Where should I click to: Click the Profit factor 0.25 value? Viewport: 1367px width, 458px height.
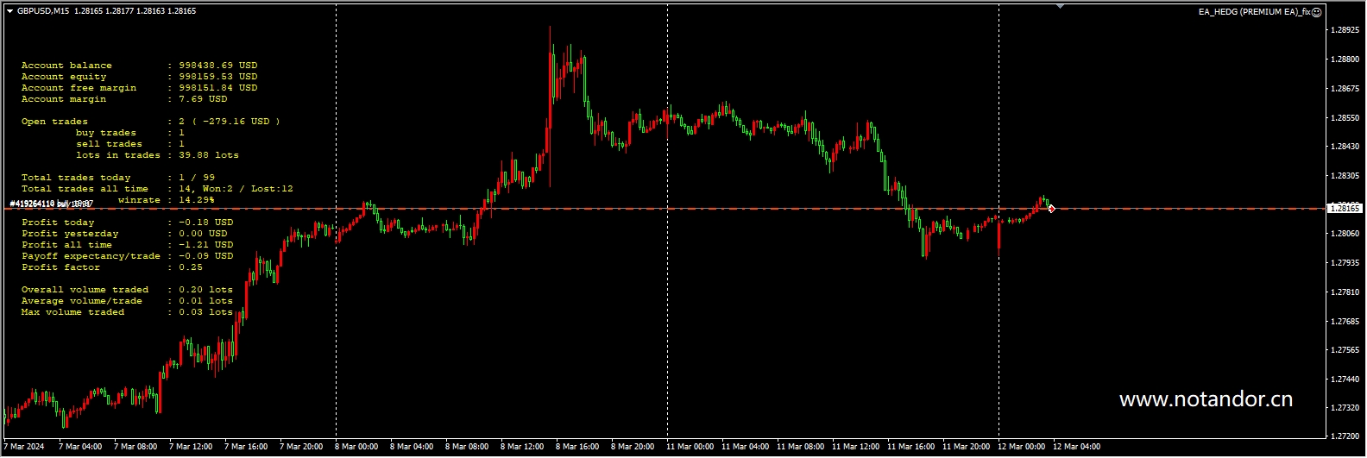pos(191,267)
